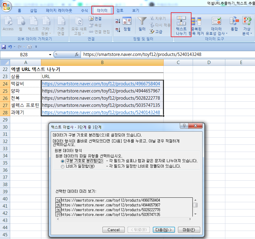The height and width of the screenshot is (239, 255).
Task: Open the 데이터 ribbon tab
Action: tap(102, 10)
